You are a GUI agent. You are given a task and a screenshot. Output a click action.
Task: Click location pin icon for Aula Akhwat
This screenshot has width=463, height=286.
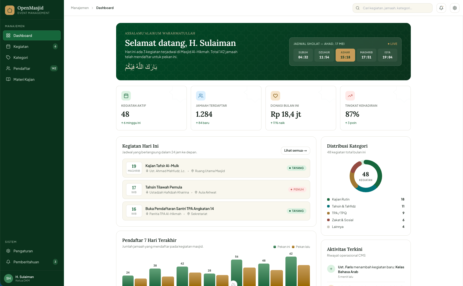(196, 192)
